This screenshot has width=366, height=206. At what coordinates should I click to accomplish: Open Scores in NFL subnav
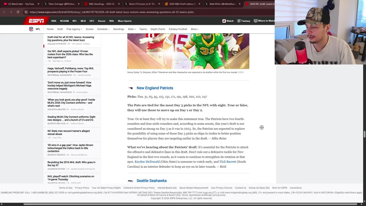click(x=89, y=29)
